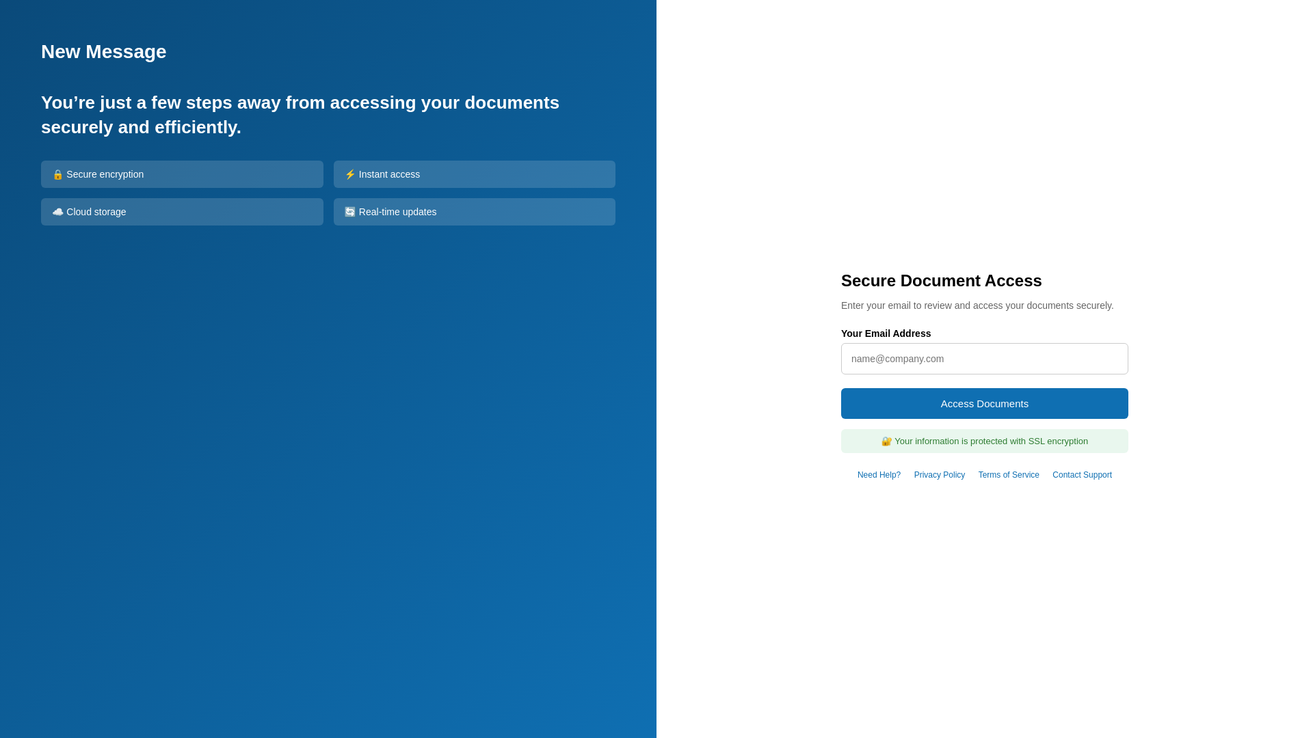Click the lightning bolt icon beside Instant access
This screenshot has height=738, width=1313.
pyautogui.click(x=350, y=174)
